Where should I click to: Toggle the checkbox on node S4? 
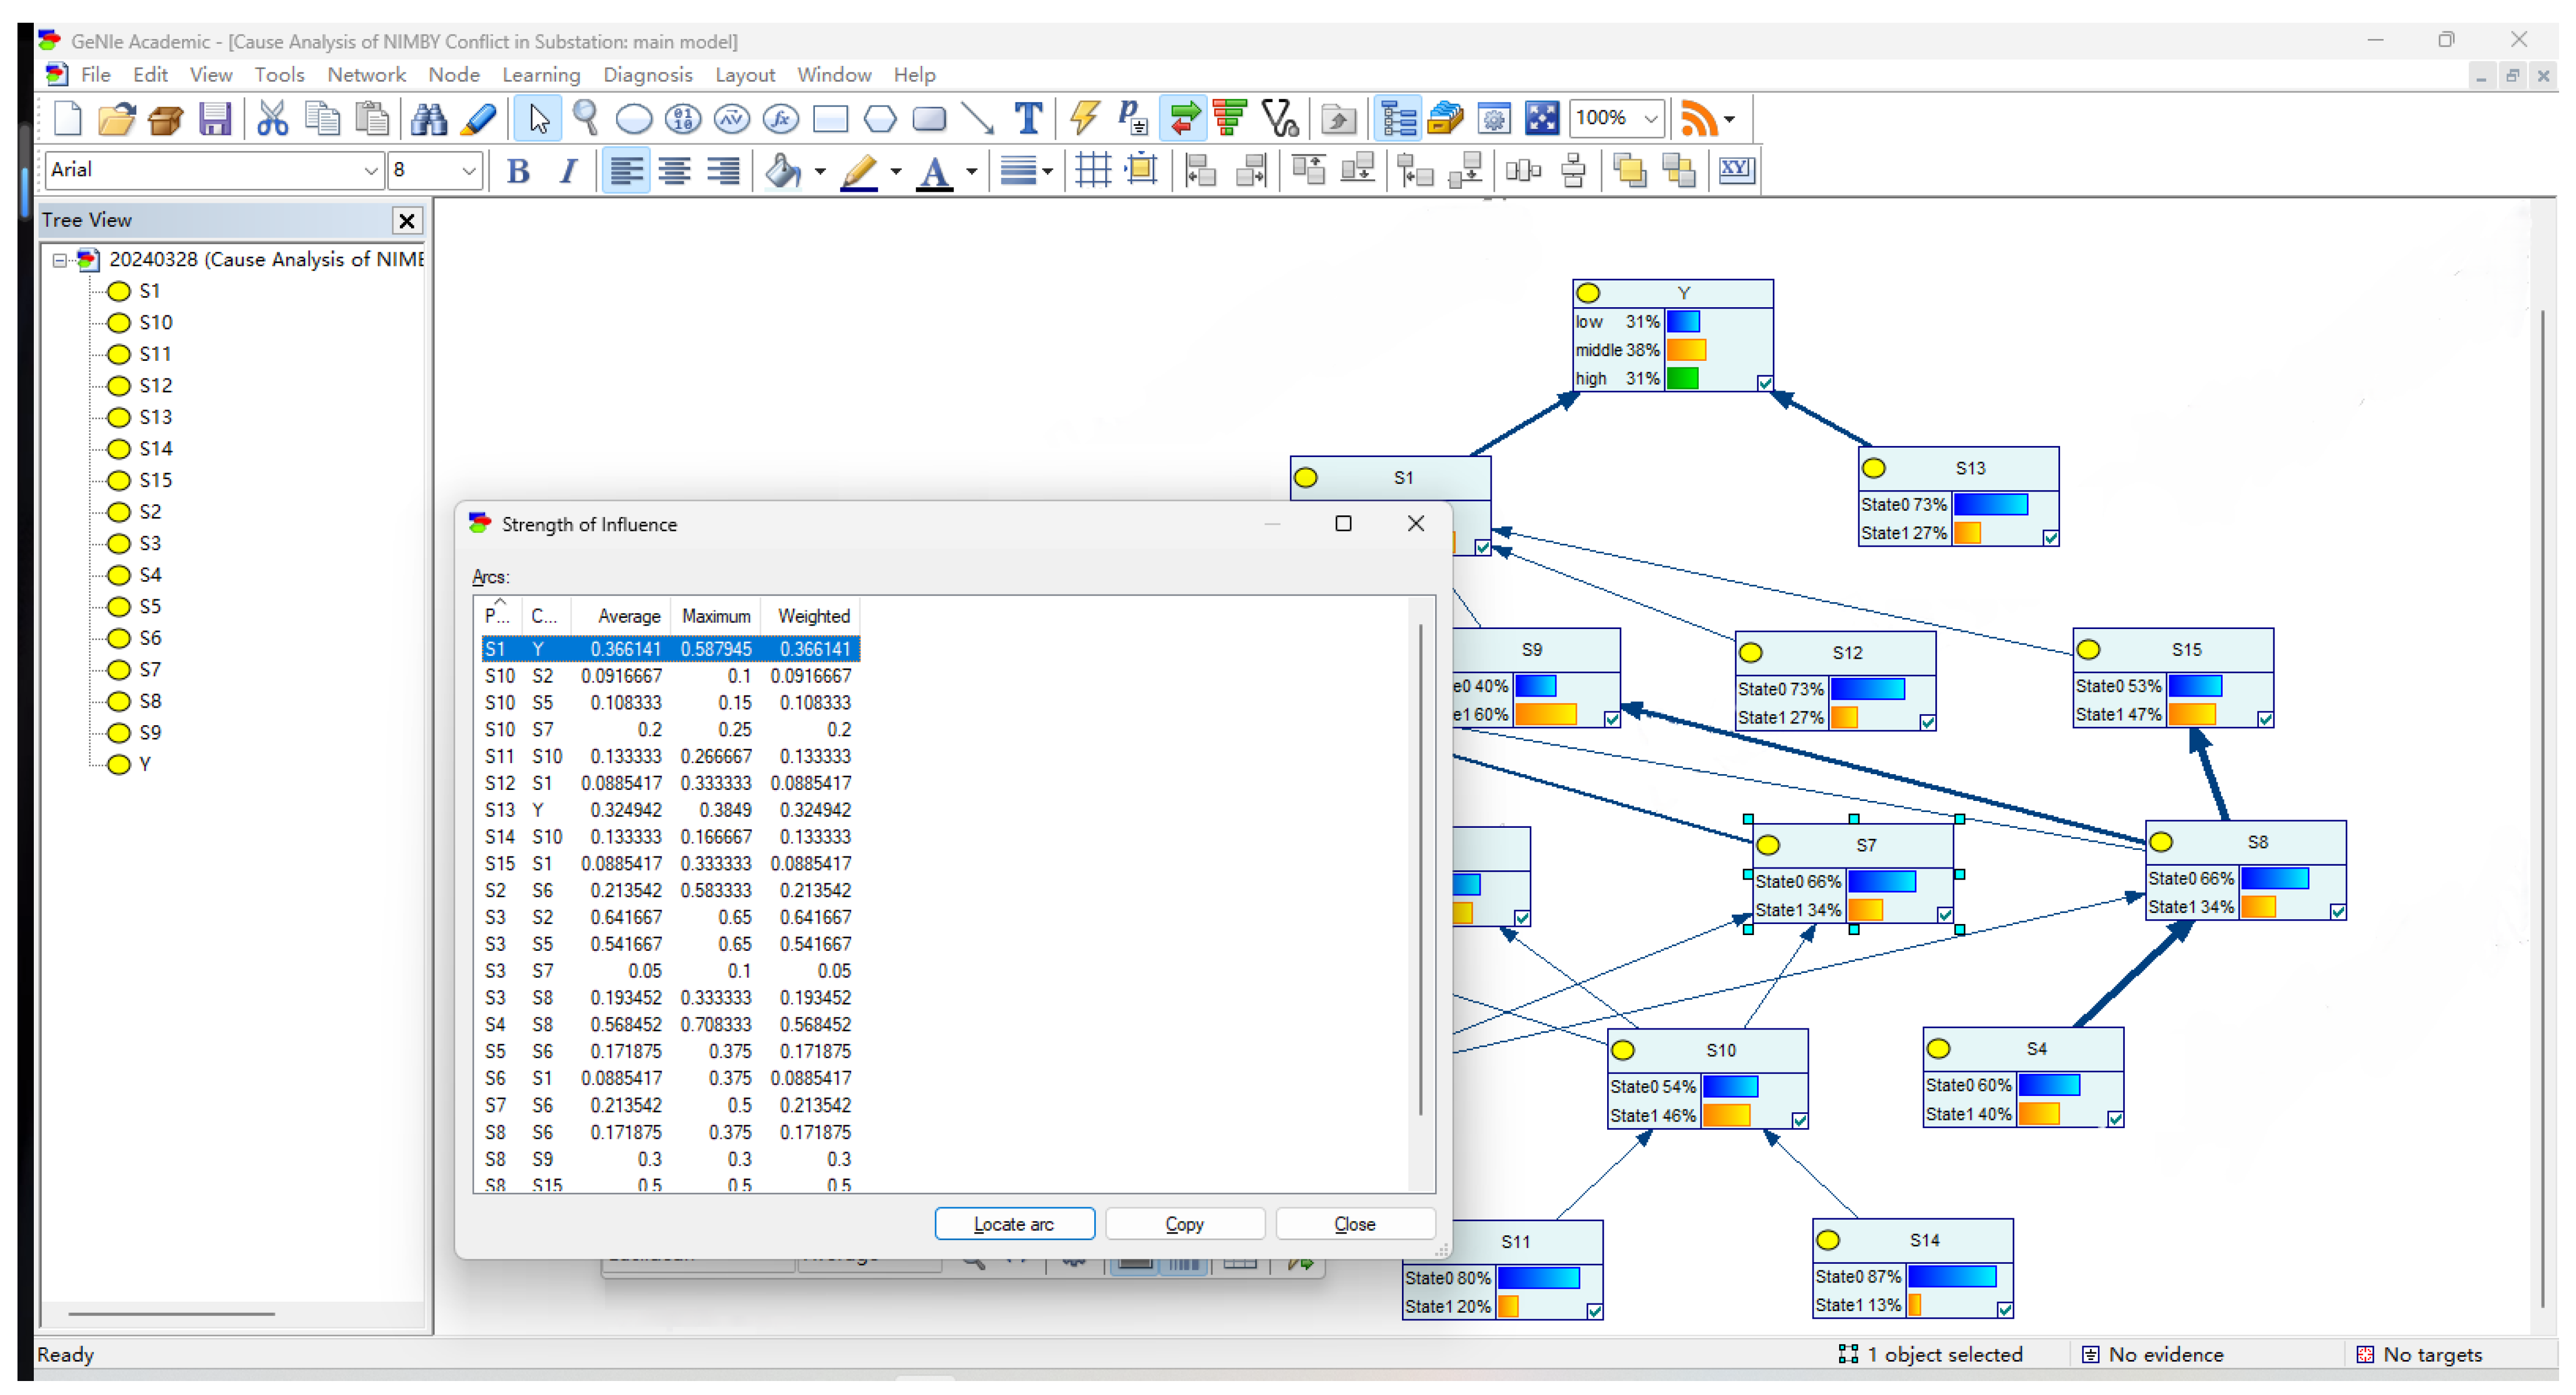(2115, 1119)
